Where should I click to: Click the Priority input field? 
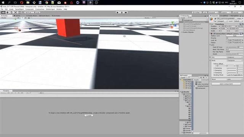point(235,38)
